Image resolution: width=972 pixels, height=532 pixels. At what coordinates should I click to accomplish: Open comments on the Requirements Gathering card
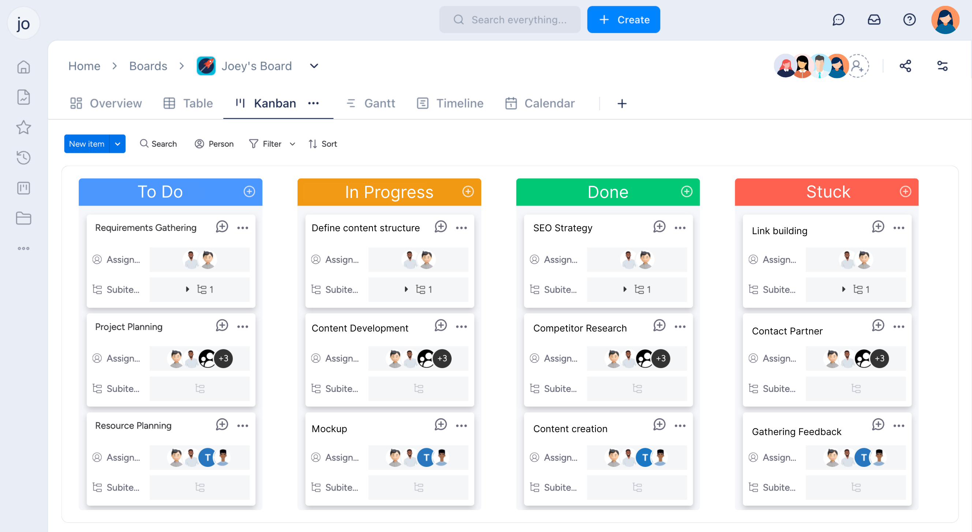pyautogui.click(x=222, y=227)
